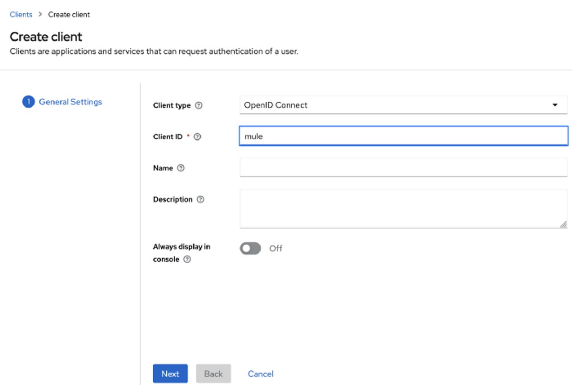
Task: Click the Name field help icon
Action: click(181, 168)
